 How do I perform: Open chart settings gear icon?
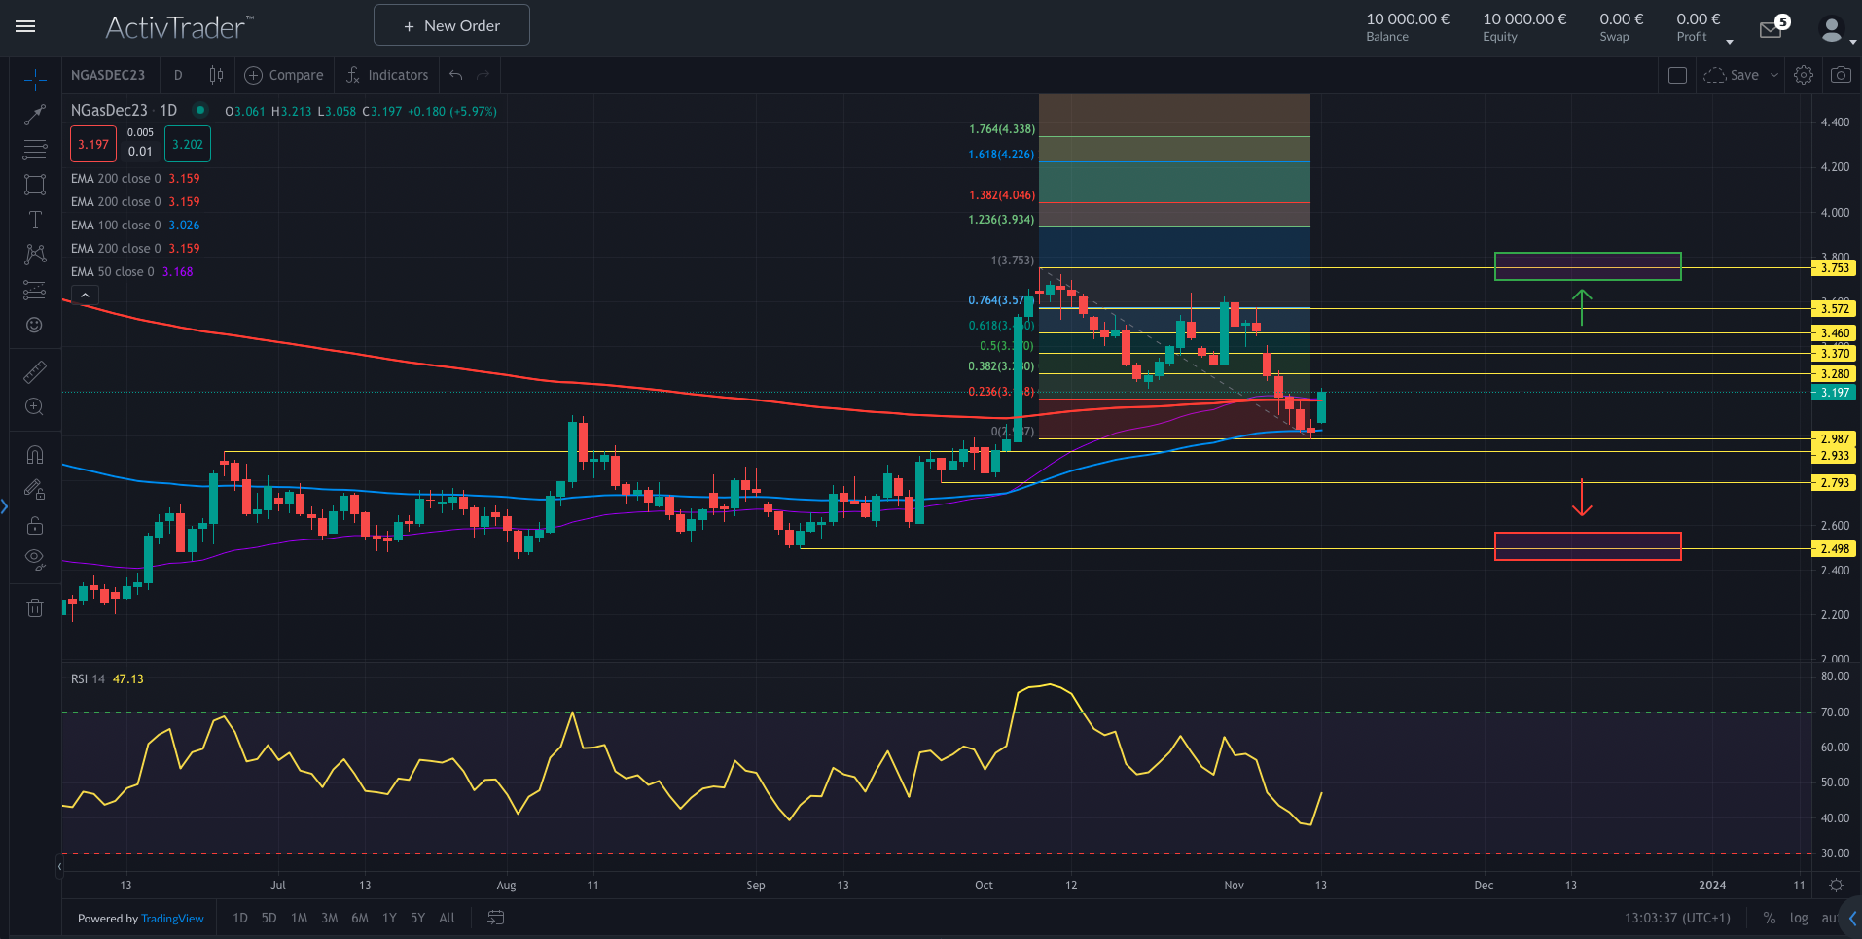pos(1804,75)
